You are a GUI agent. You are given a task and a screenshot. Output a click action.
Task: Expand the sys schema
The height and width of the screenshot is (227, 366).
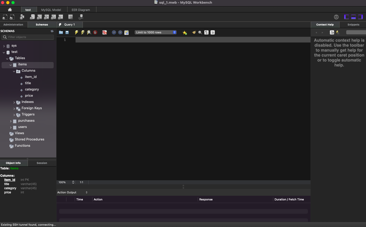point(4,46)
